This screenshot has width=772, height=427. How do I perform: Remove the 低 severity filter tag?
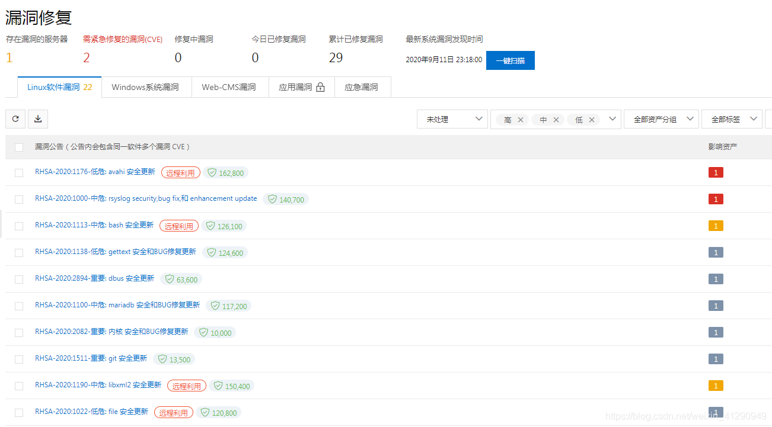[592, 120]
